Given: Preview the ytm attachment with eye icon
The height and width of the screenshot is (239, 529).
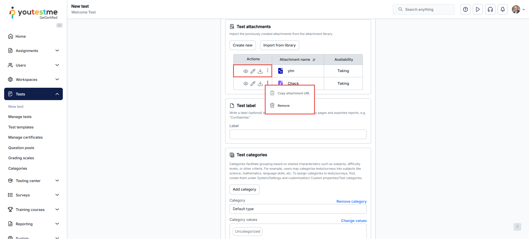Looking at the screenshot, I should click(x=245, y=71).
